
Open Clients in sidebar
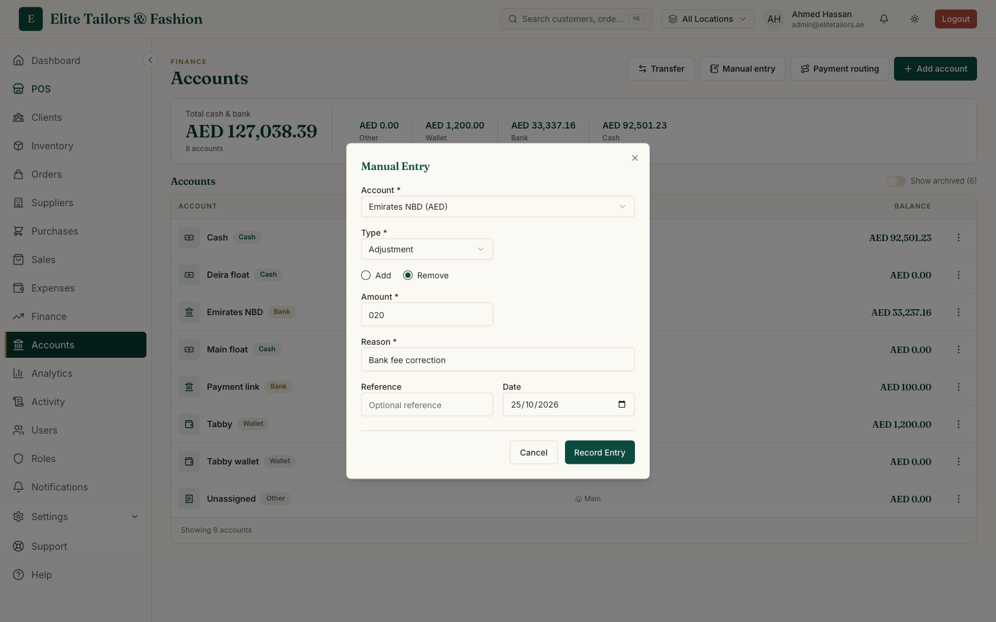[x=76, y=117]
